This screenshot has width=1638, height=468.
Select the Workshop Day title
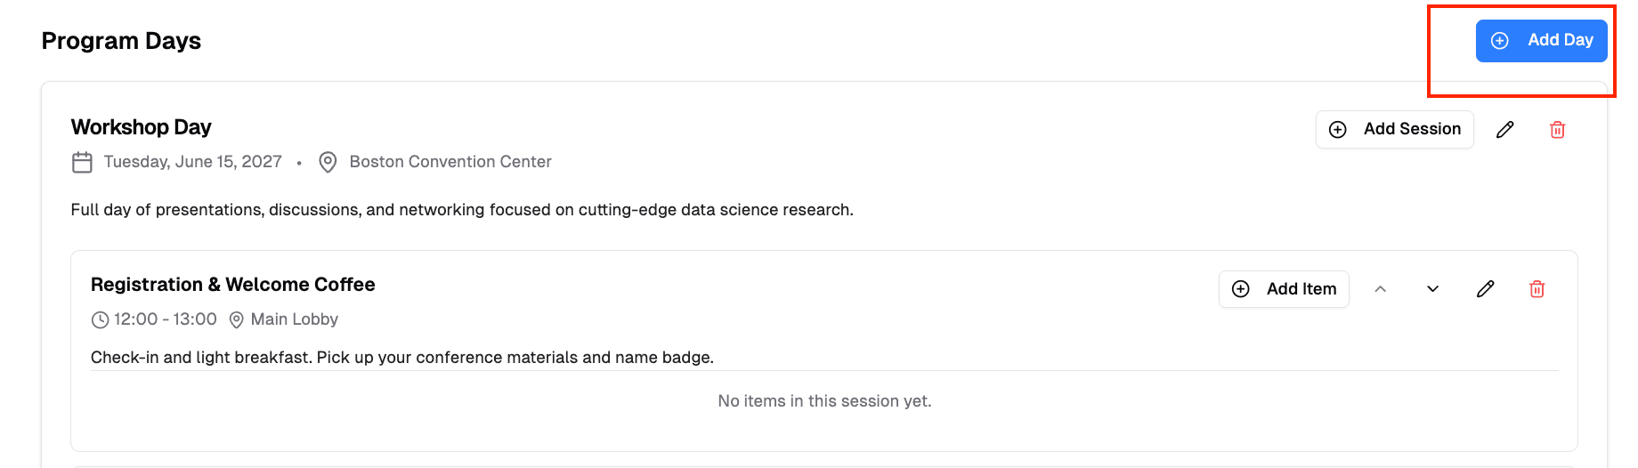(x=142, y=127)
